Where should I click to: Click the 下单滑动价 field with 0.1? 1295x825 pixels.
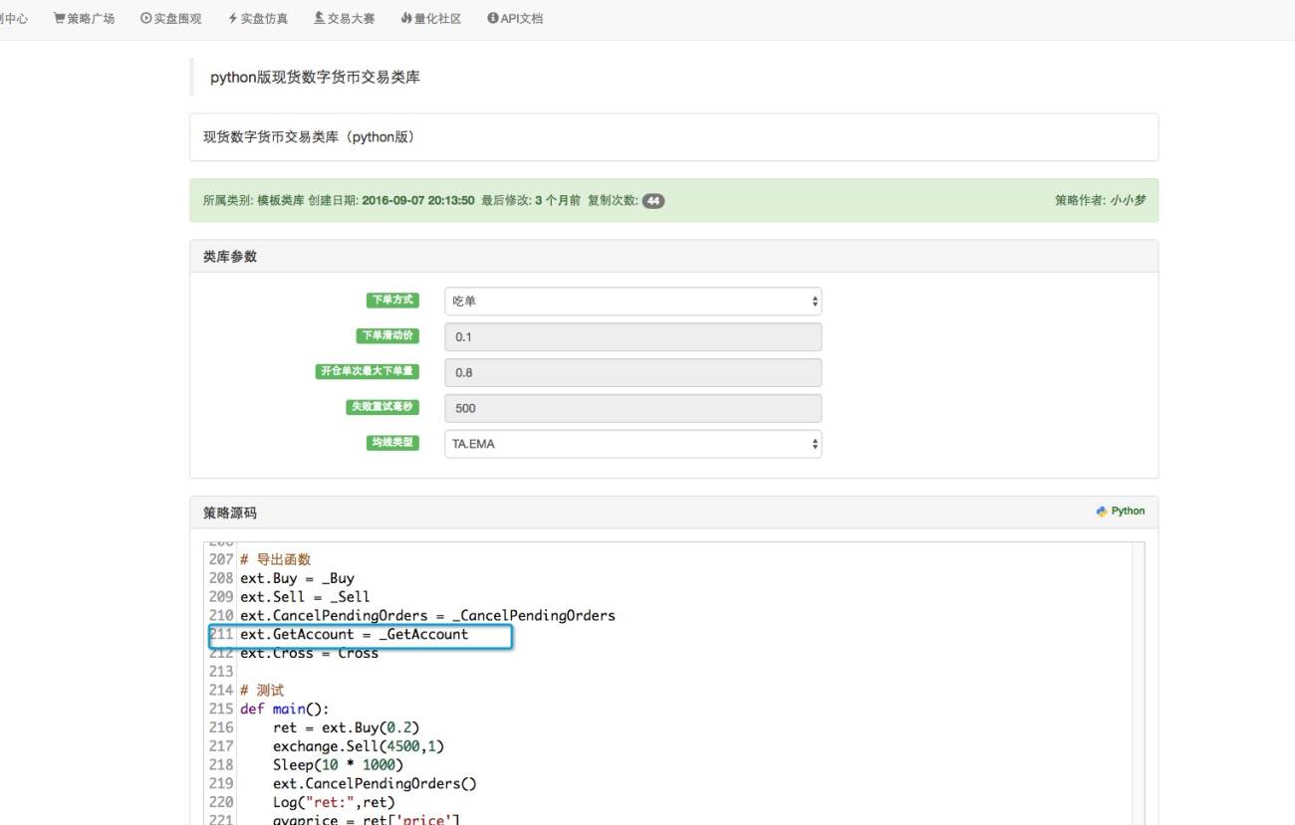pos(633,336)
